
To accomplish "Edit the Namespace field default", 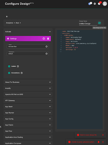I will tap(28, 54).
